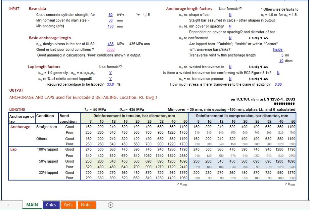Select α2 min cover or spacing N cell
Viewport: 310px width, 210px height.
230,26
